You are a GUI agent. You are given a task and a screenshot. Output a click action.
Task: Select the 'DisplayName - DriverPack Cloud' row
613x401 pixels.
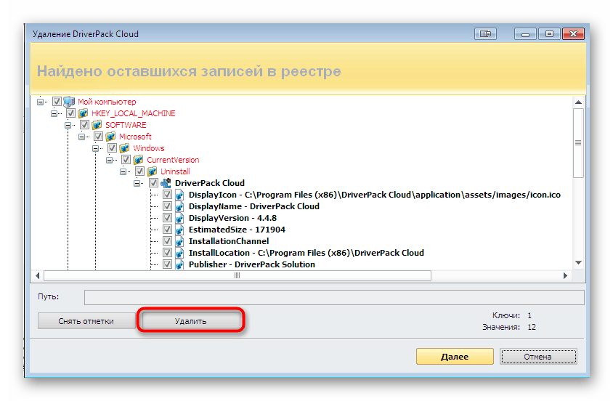pos(254,206)
